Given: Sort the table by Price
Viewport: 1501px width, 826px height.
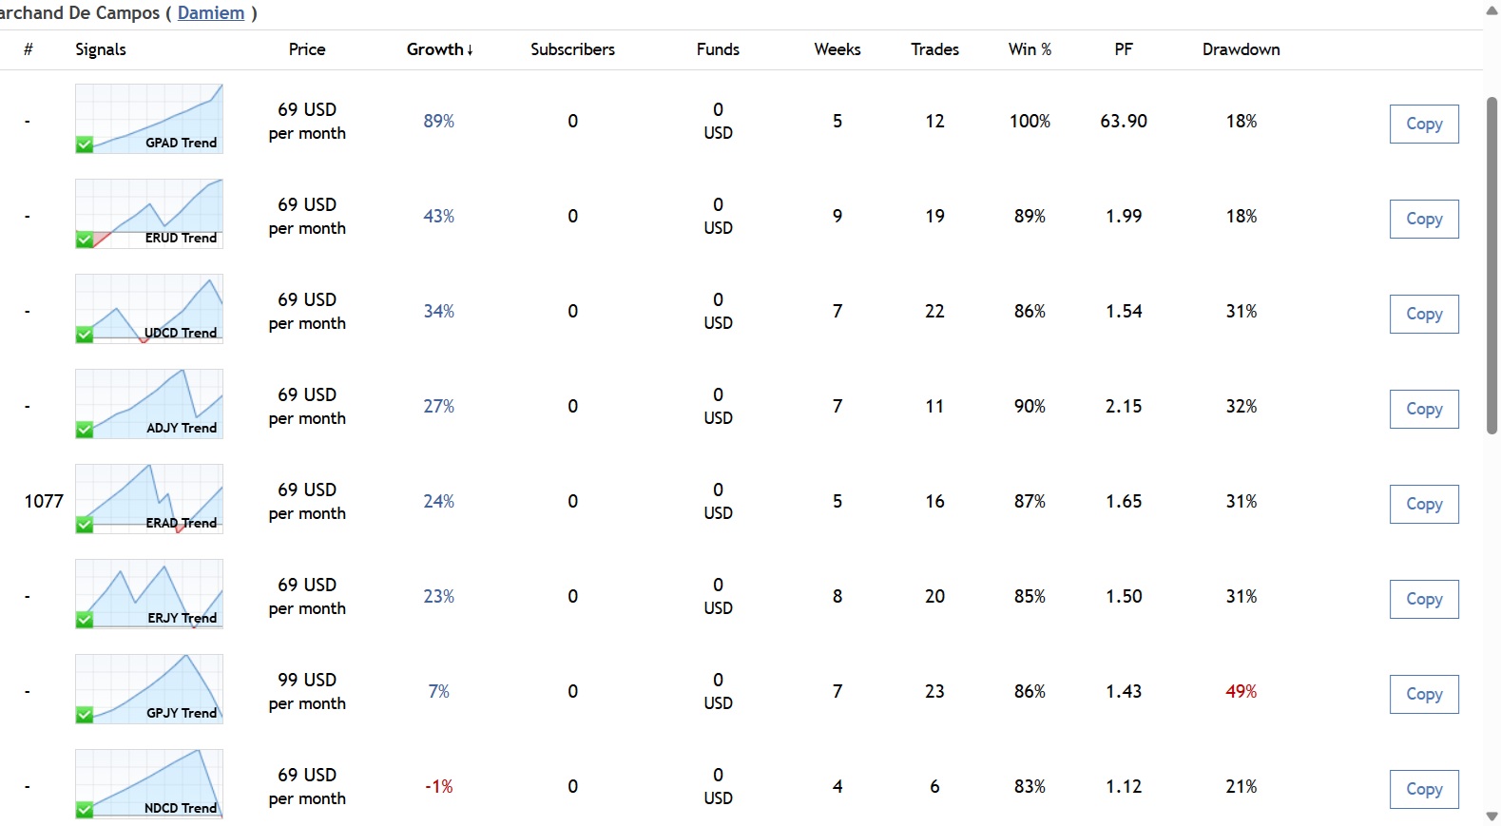Looking at the screenshot, I should click(307, 49).
